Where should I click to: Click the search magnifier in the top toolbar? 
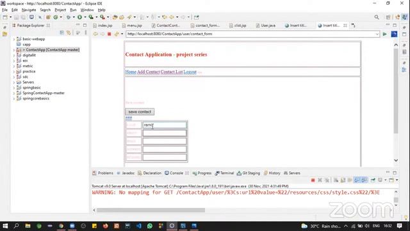[x=377, y=17]
